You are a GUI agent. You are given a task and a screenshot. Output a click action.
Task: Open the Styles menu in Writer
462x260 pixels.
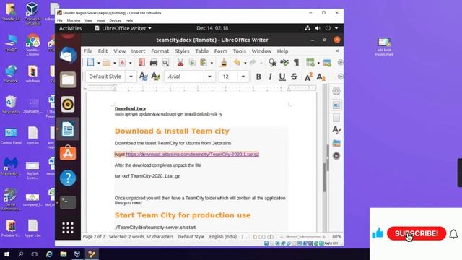(x=182, y=51)
